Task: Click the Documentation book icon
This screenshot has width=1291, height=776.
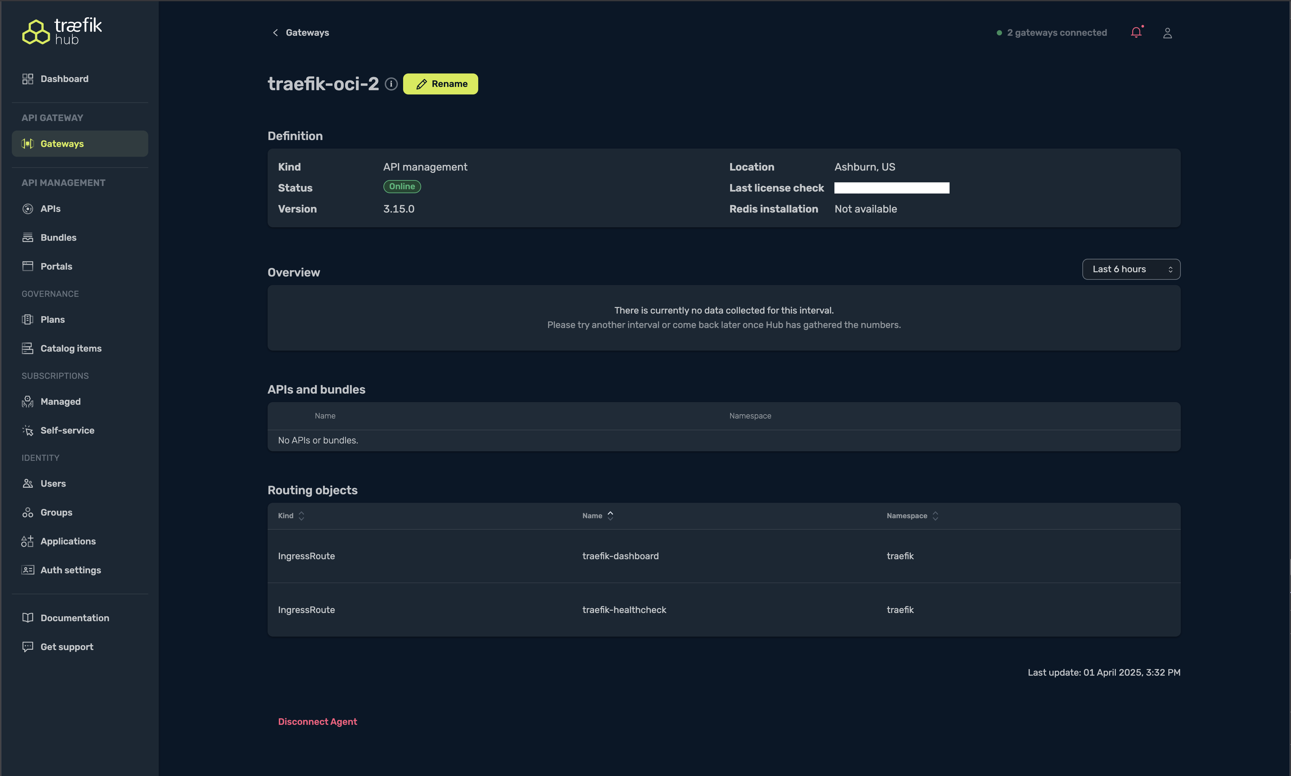Action: [x=28, y=618]
